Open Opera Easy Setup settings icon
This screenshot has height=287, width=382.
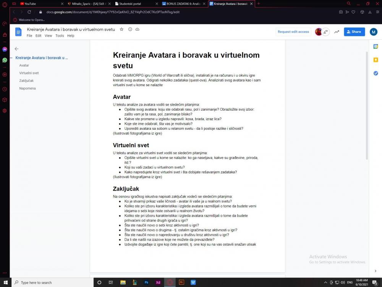pyautogui.click(x=378, y=12)
